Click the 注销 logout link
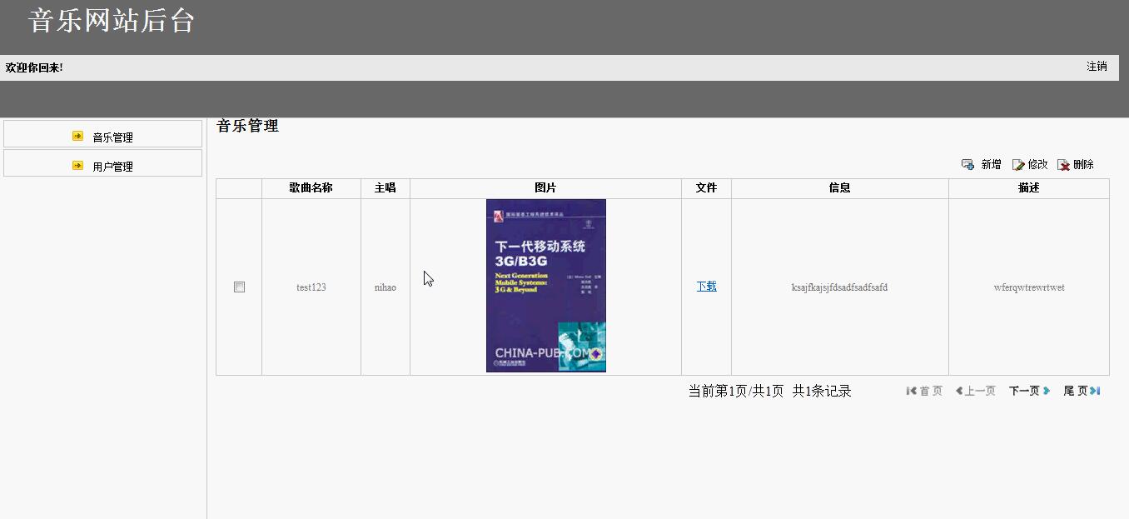The image size is (1129, 519). [1097, 67]
